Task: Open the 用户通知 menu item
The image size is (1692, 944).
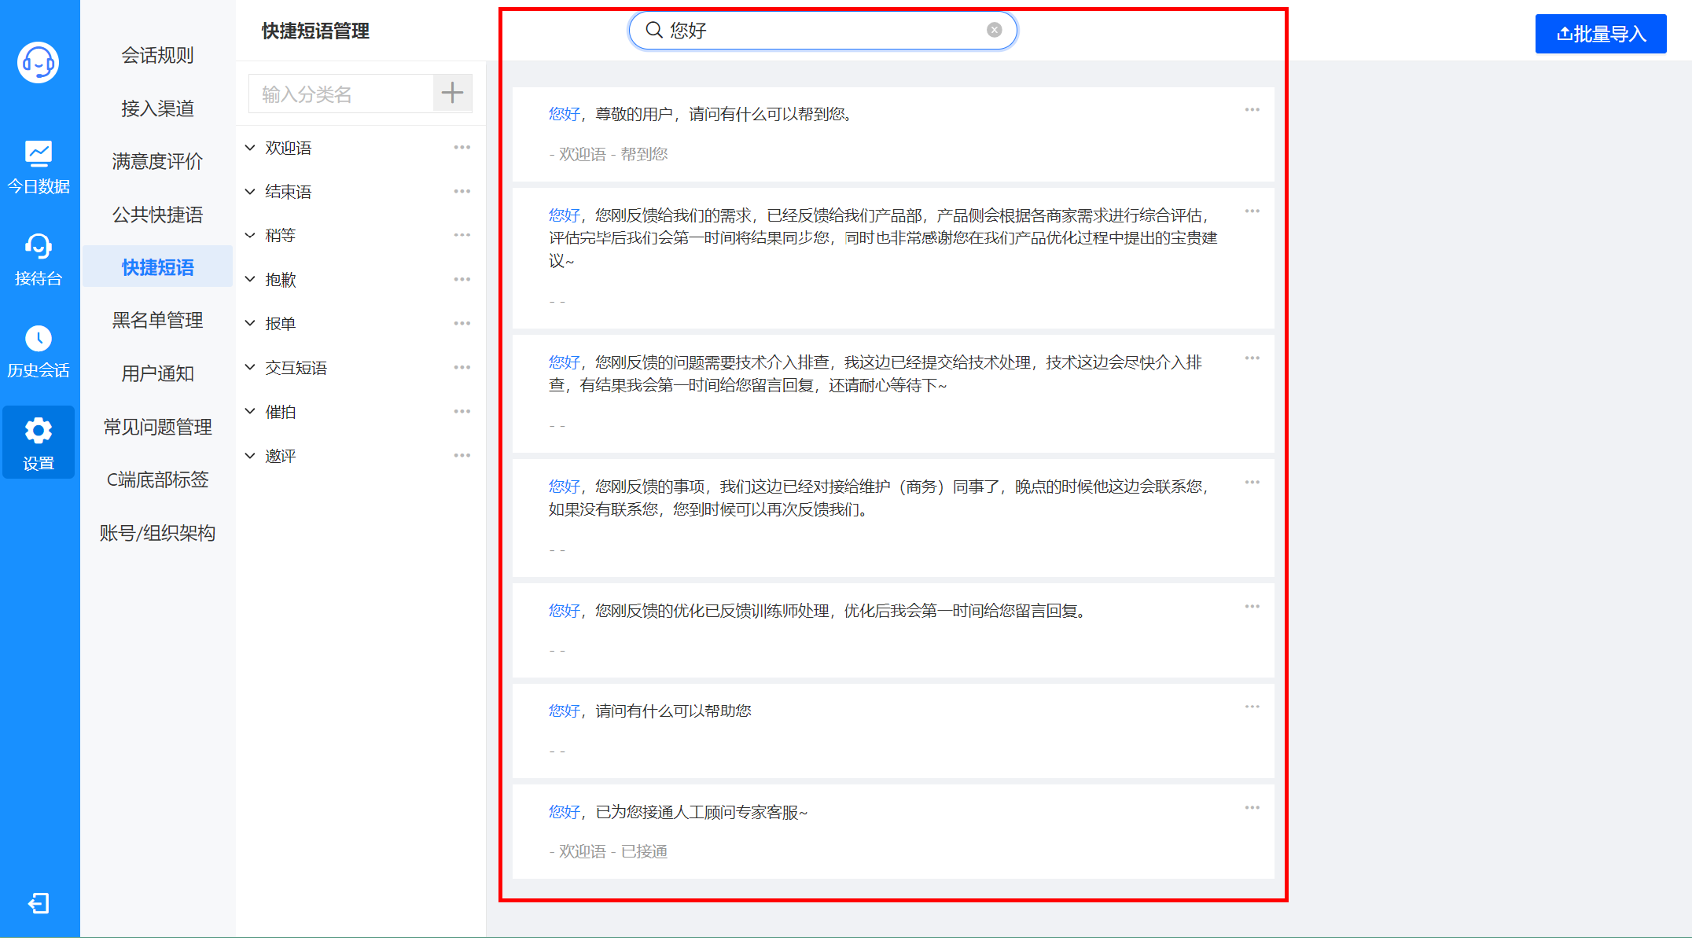Action: click(157, 373)
